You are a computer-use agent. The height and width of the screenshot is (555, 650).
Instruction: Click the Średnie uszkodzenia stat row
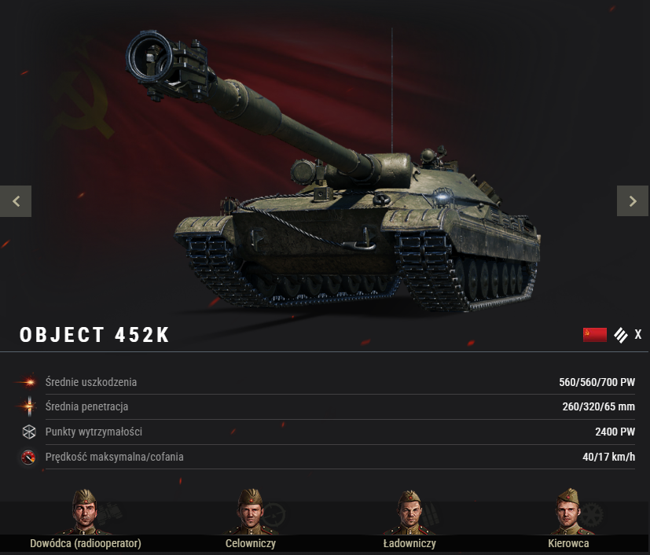tap(324, 382)
